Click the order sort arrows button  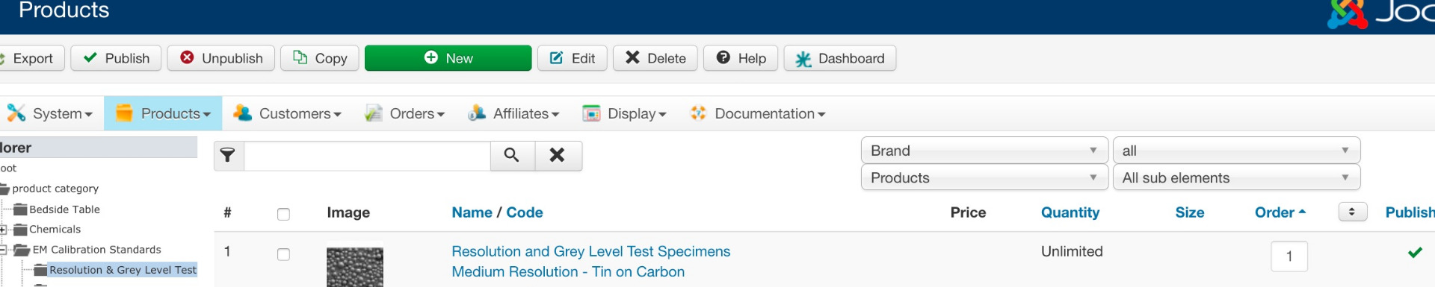point(1352,212)
